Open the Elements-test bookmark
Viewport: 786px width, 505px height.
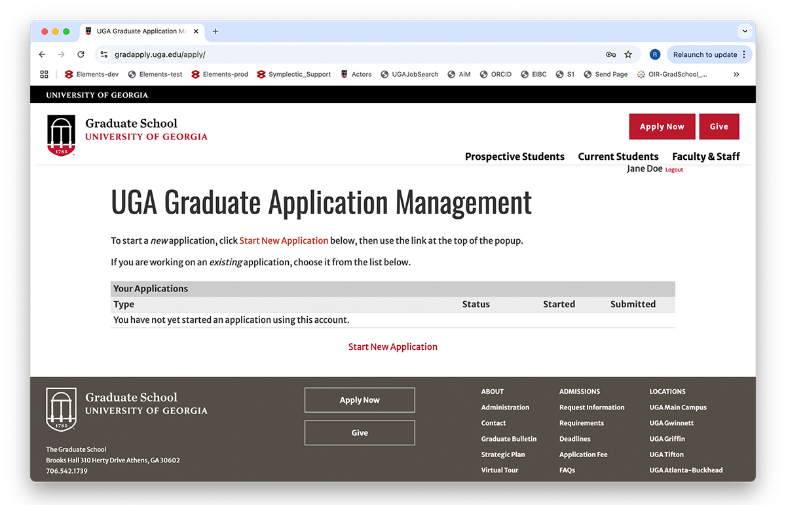click(155, 74)
